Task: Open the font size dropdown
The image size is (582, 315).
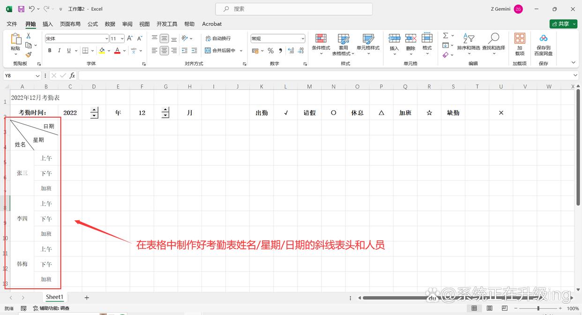Action: 122,38
